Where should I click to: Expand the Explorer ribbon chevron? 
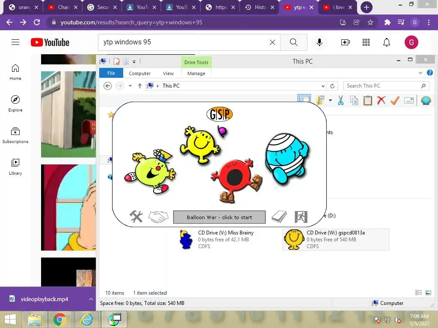point(420,73)
